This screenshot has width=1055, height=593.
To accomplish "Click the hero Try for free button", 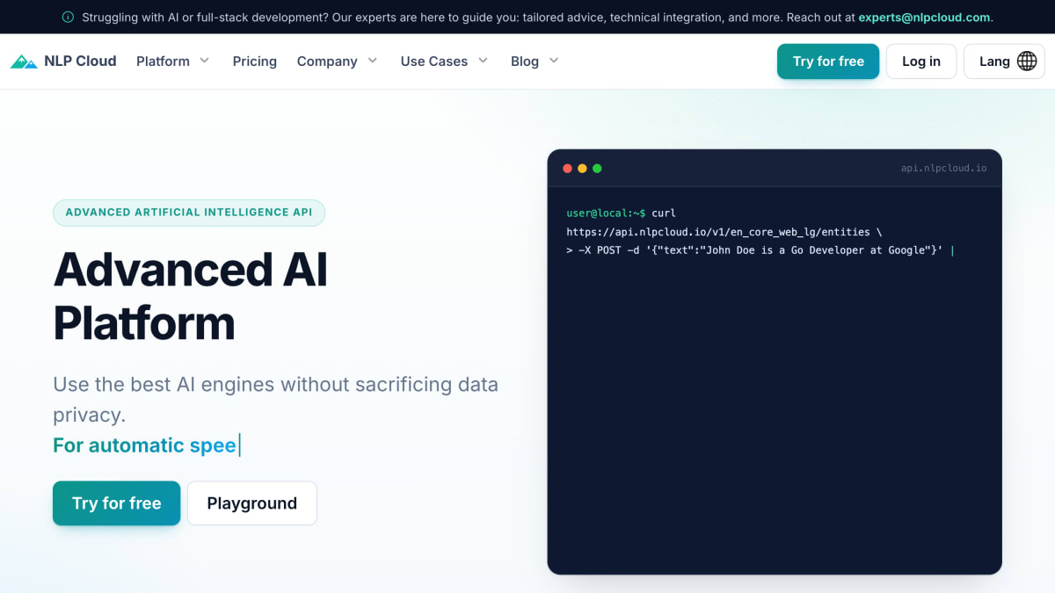I will point(116,503).
